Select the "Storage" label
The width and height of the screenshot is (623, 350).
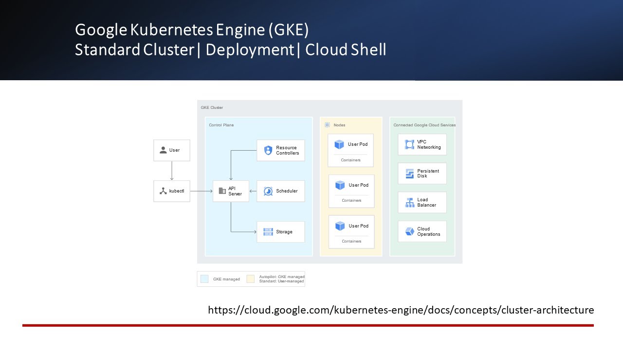284,232
